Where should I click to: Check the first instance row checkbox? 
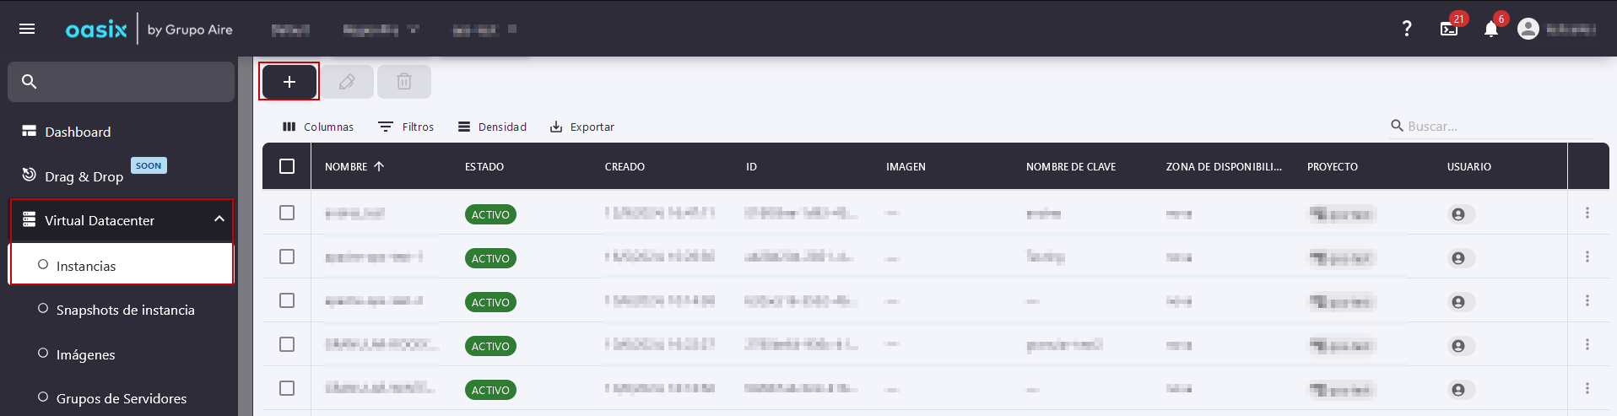coord(287,213)
